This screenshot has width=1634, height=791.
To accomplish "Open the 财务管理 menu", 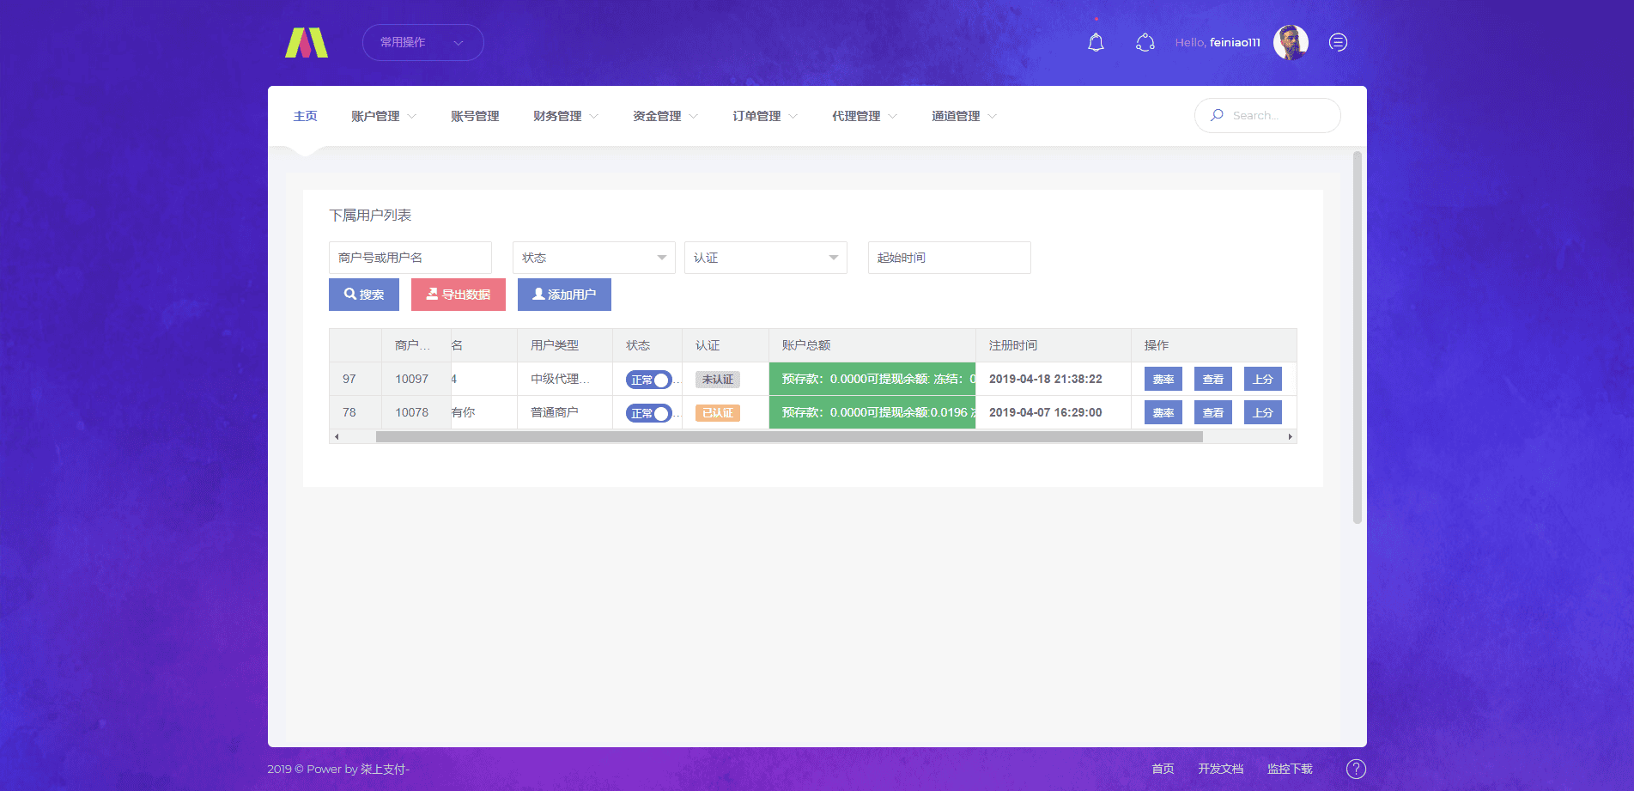I will (565, 116).
